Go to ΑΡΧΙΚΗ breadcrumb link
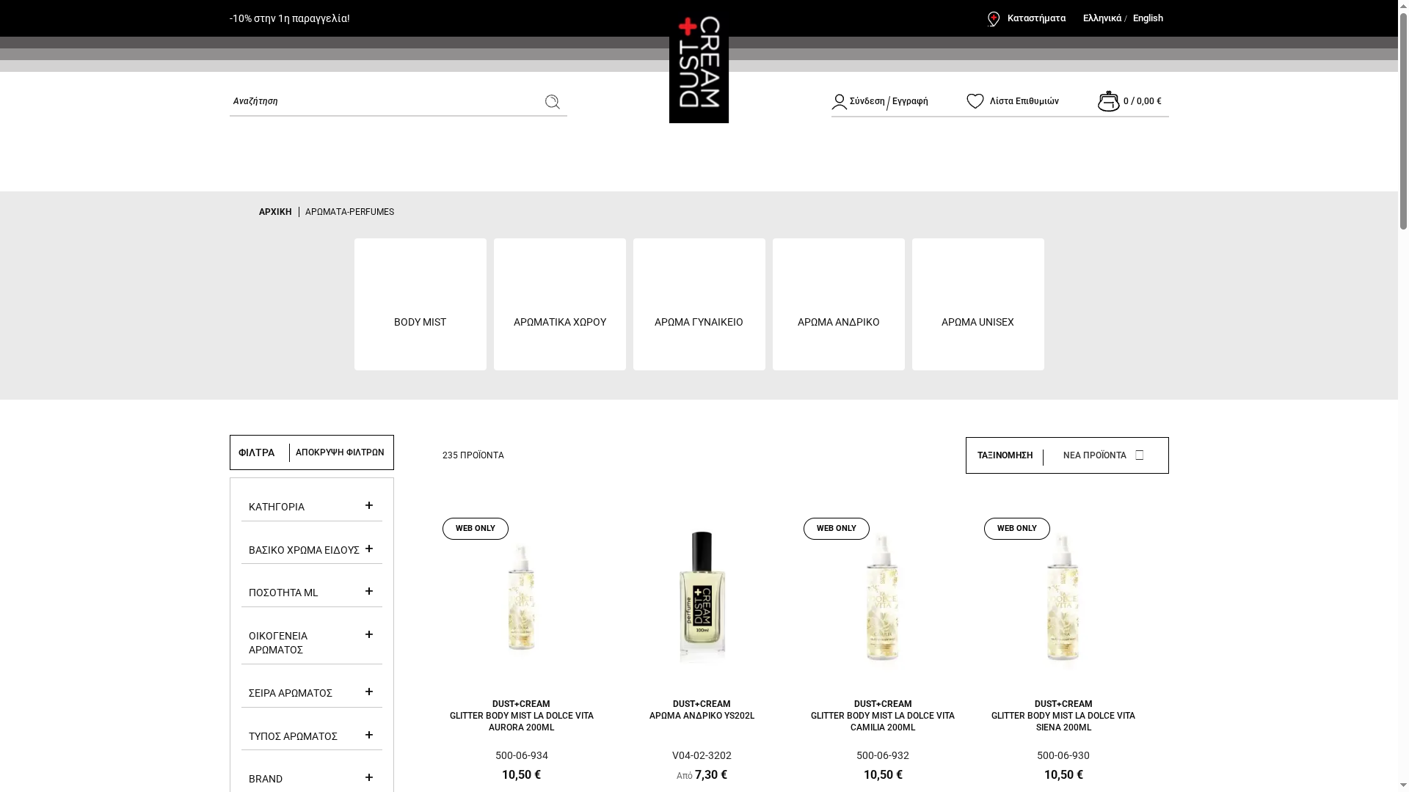This screenshot has width=1409, height=792. point(275,212)
